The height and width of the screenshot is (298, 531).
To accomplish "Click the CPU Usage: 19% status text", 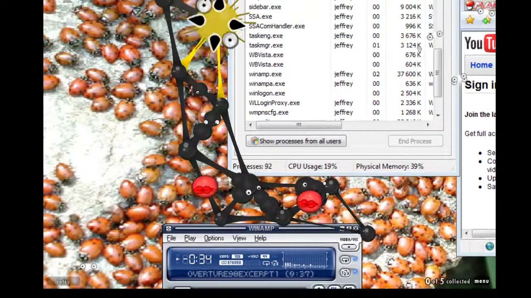I will [x=312, y=166].
